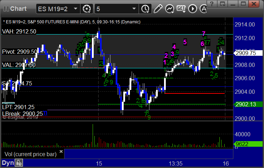The image size is (264, 168).
Task: Open chart settings gear icon
Action: point(87,9)
